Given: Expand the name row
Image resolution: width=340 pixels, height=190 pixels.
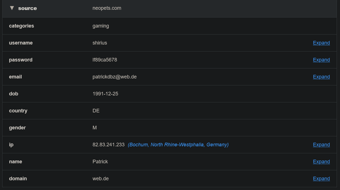Looking at the screenshot, I should (x=321, y=162).
